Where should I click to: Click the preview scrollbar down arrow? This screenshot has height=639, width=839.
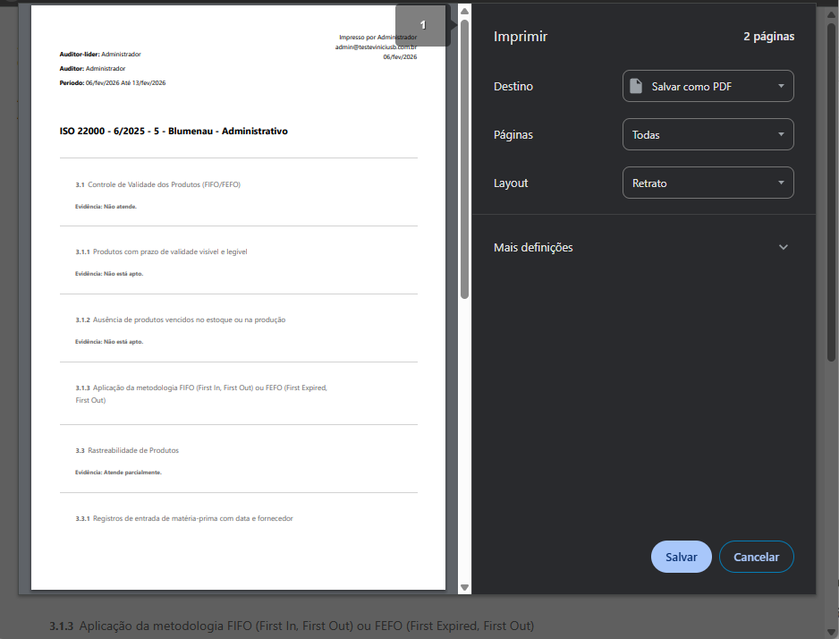464,588
